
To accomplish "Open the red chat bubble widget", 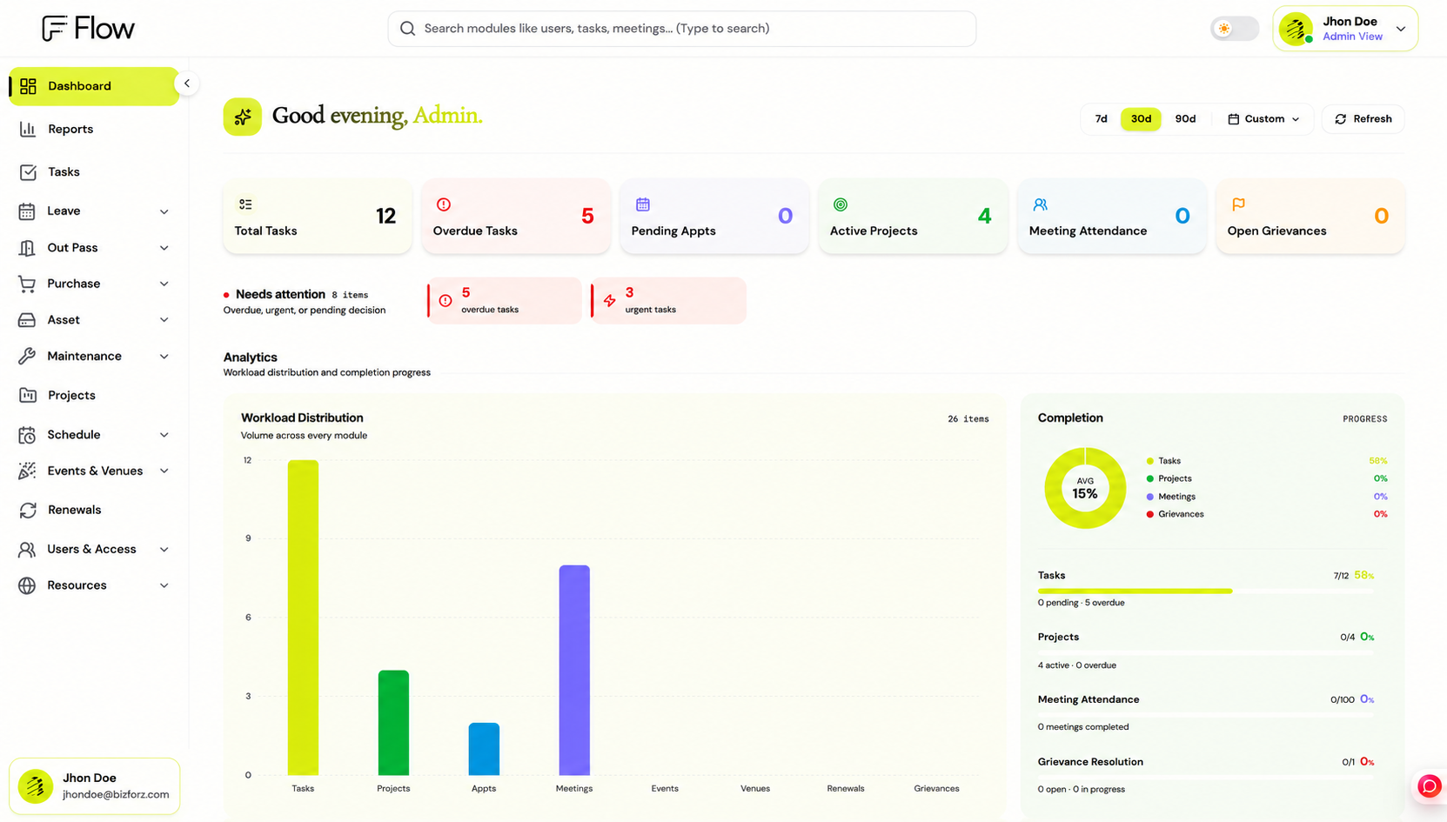I will (1429, 786).
